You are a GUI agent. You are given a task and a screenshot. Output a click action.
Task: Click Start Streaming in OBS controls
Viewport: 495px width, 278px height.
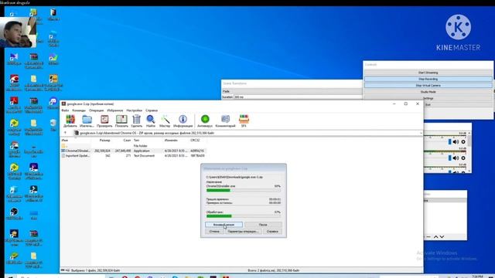click(428, 73)
